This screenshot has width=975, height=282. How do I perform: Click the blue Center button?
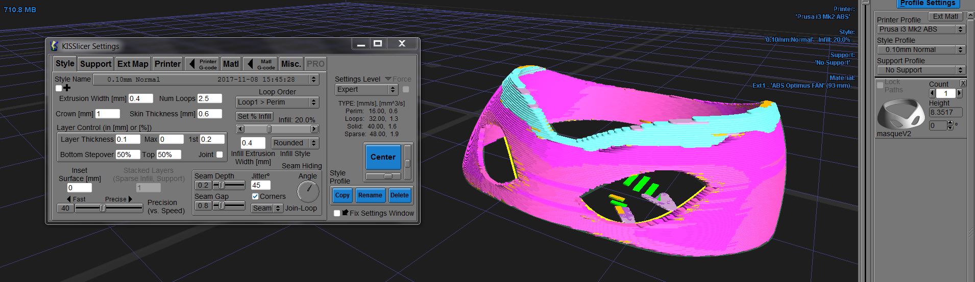coord(383,157)
